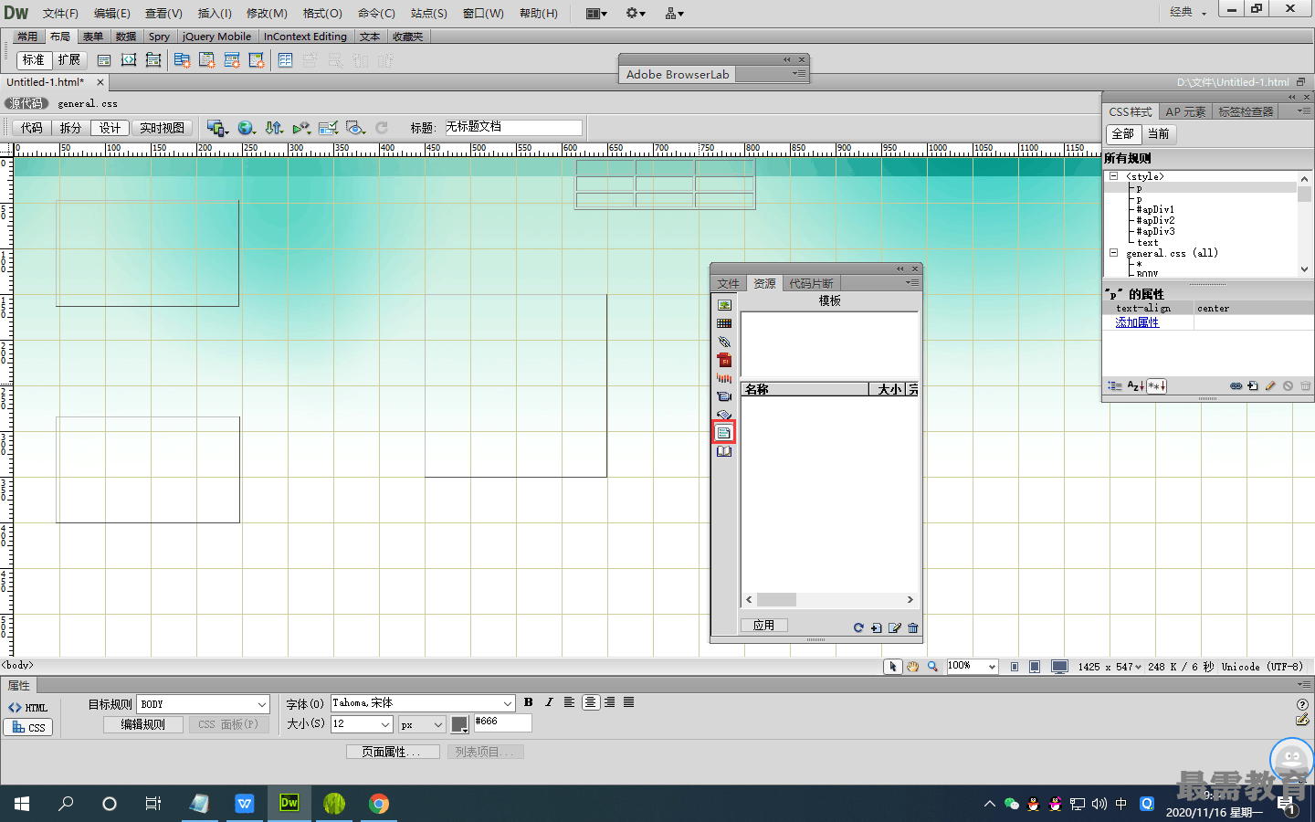The height and width of the screenshot is (822, 1315).
Task: Open the 插入(I) menu
Action: click(x=215, y=13)
